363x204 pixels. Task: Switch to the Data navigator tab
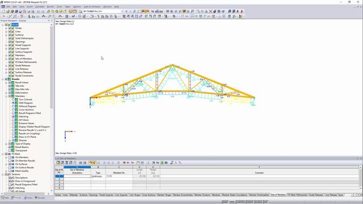[x=5, y=198]
